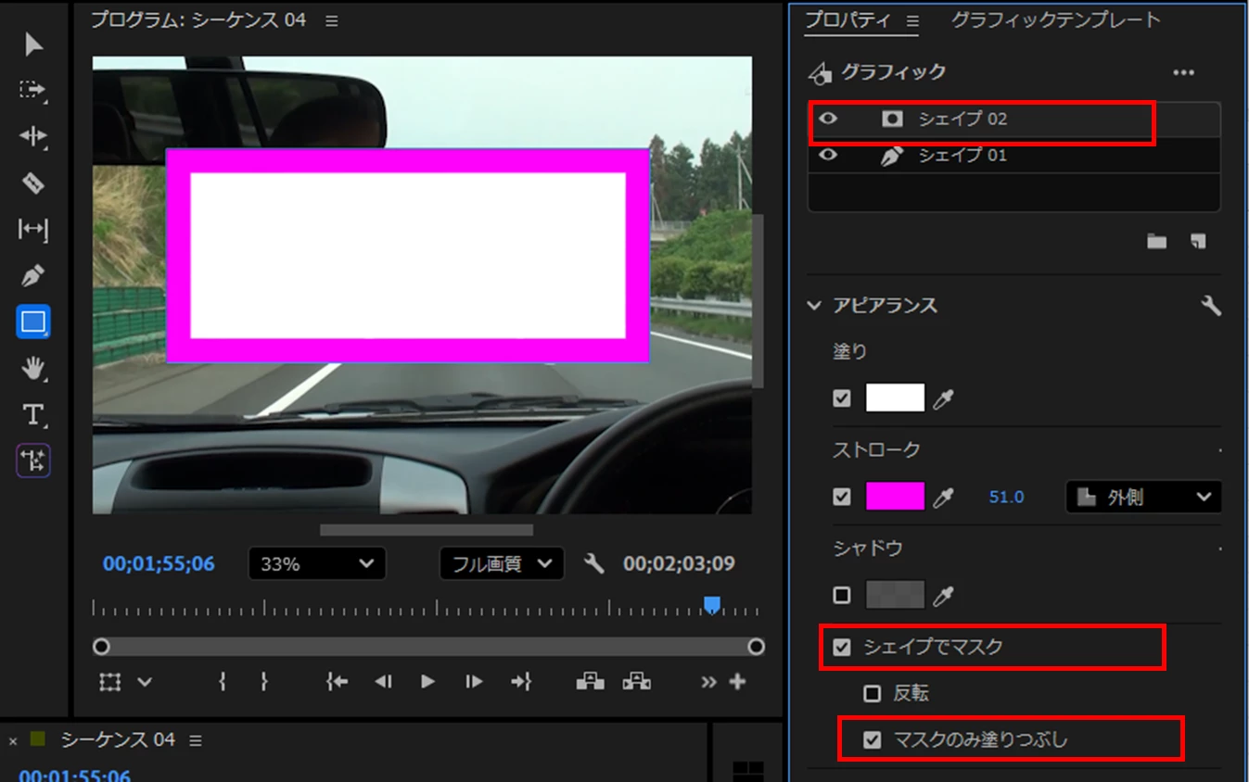
Task: Click the gray shadow color swatch
Action: click(895, 595)
